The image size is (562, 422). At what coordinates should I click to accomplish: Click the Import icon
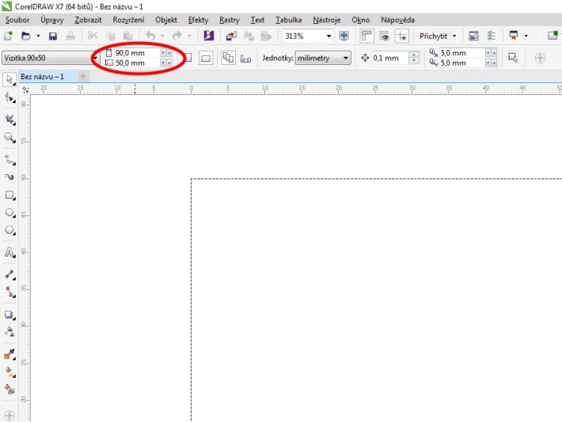click(231, 36)
